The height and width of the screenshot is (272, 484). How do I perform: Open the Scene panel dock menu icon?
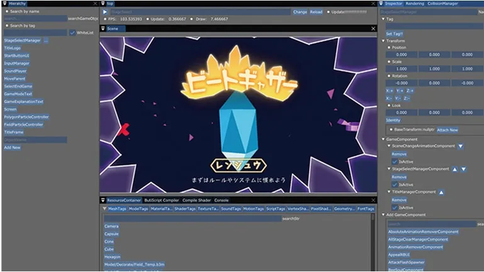103,28
